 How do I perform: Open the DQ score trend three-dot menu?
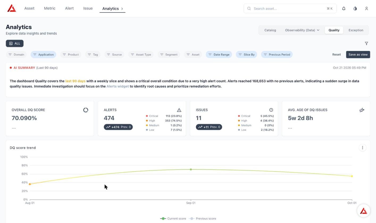click(x=362, y=148)
